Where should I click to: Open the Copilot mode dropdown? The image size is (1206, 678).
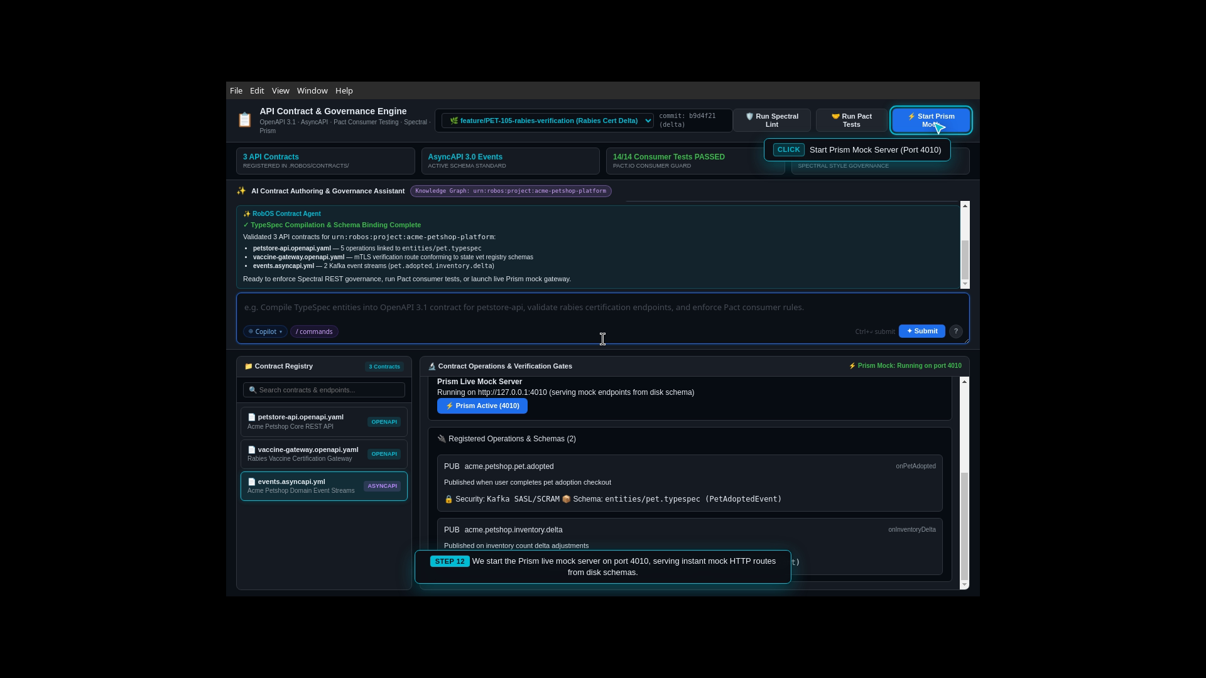point(265,331)
